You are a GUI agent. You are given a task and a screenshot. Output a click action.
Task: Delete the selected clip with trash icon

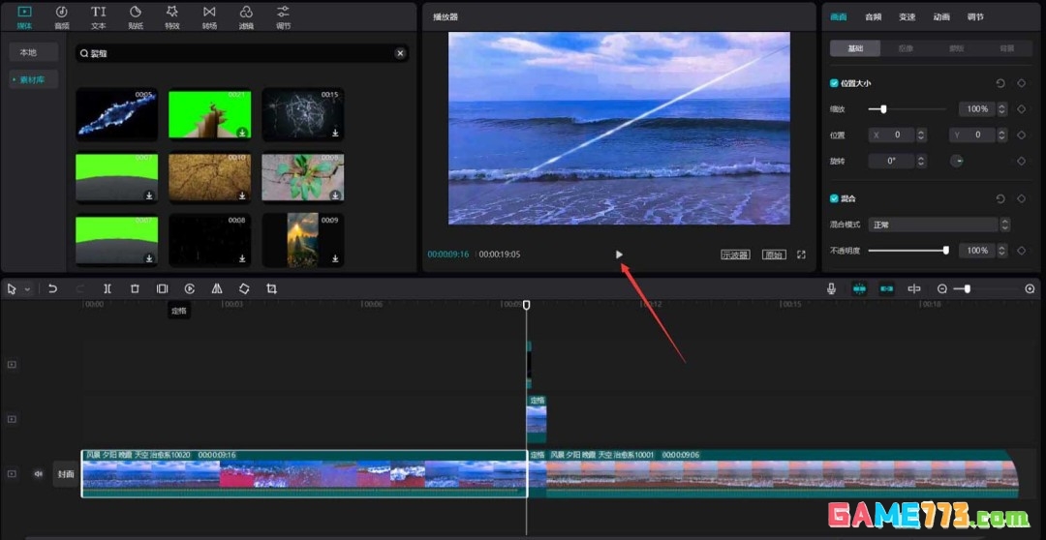[135, 288]
